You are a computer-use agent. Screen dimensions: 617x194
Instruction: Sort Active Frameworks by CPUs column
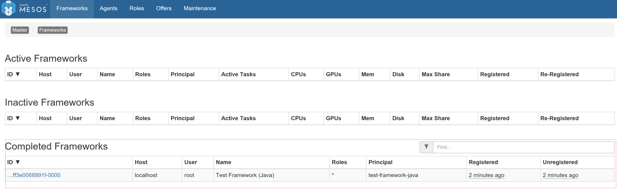pos(299,74)
